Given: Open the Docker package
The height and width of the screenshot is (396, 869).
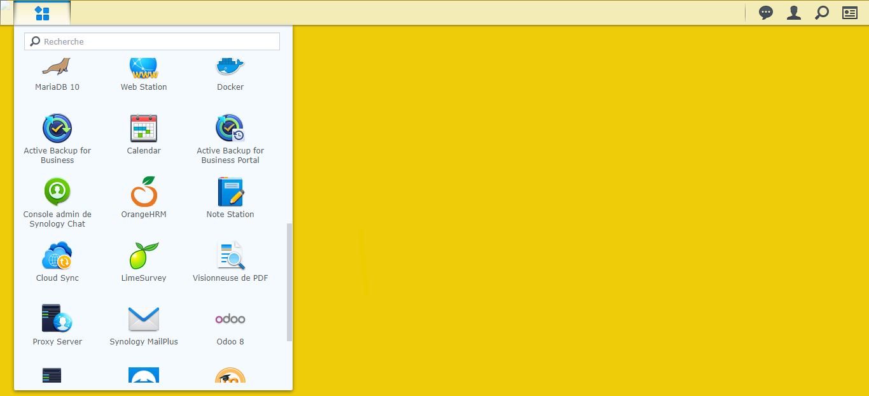Looking at the screenshot, I should 230,74.
